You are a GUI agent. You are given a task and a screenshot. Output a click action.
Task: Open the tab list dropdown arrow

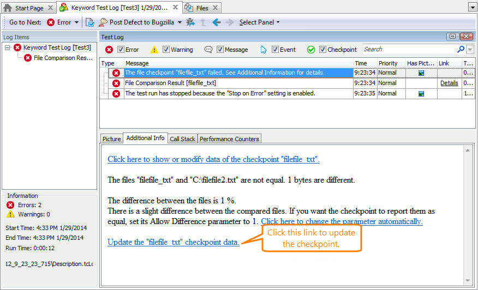coord(472,7)
